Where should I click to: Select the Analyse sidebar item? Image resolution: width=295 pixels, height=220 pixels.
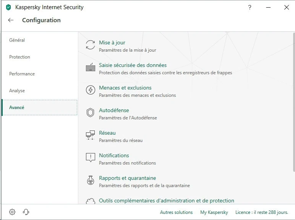pyautogui.click(x=17, y=91)
